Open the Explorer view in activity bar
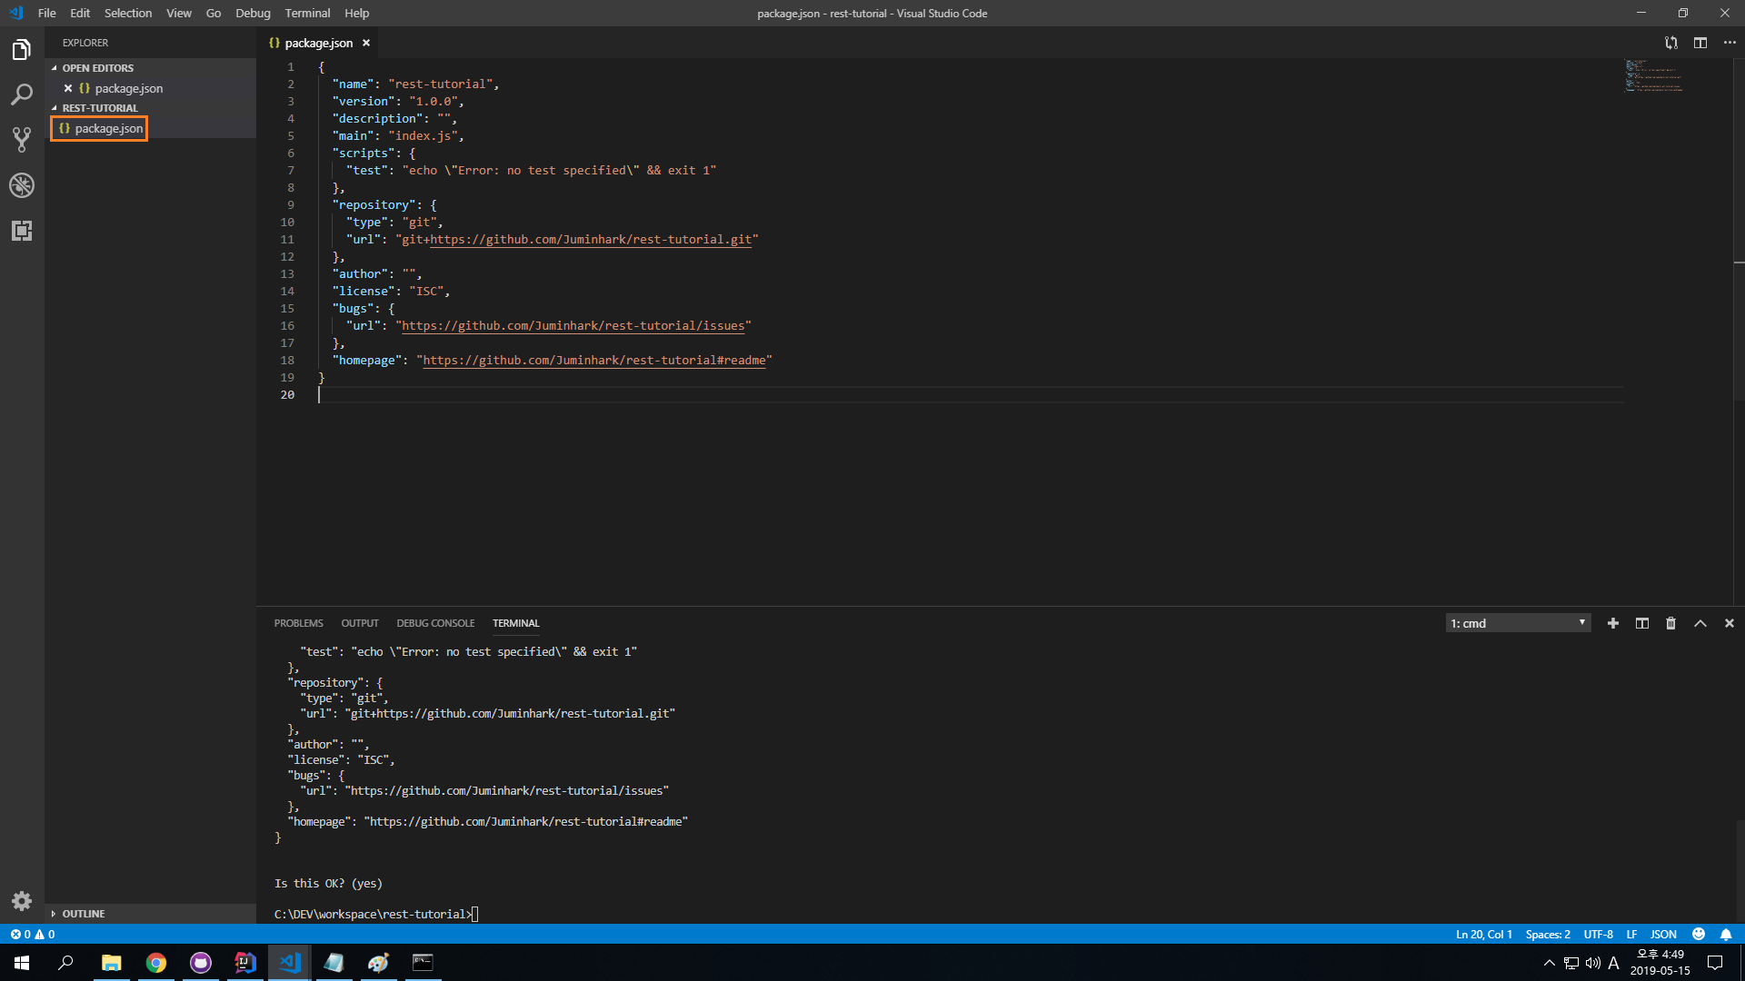This screenshot has width=1745, height=981. [x=22, y=49]
